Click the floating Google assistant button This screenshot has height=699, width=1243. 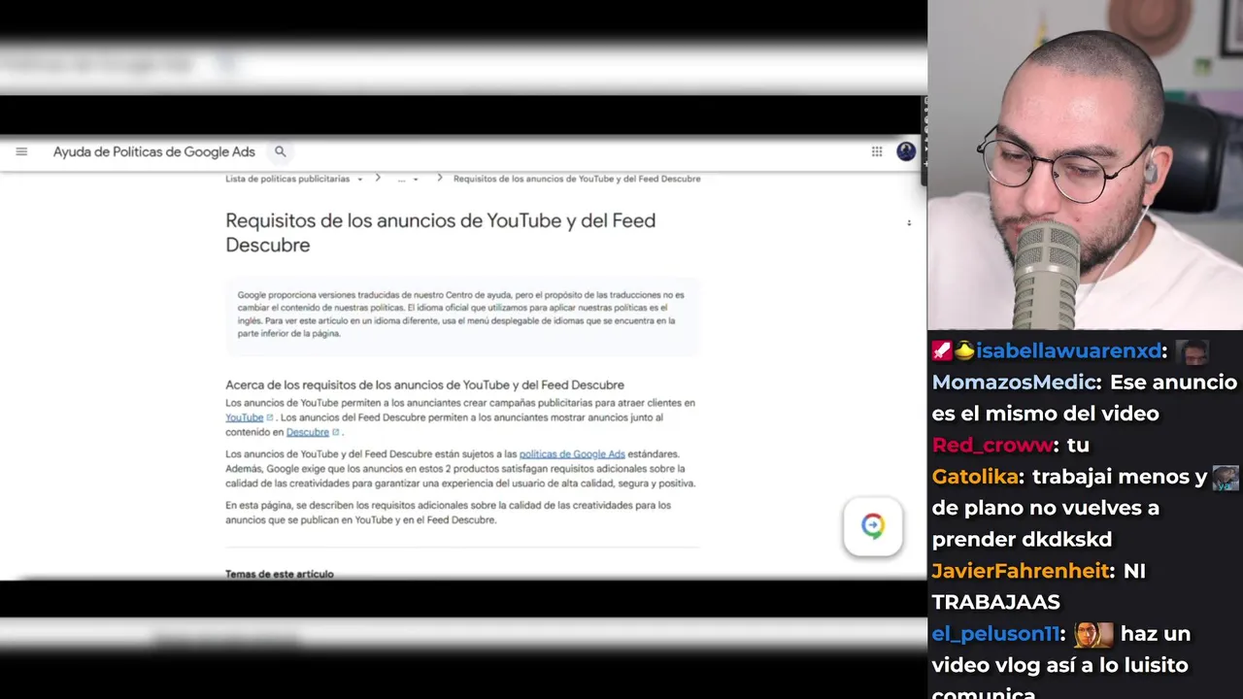[x=873, y=526]
